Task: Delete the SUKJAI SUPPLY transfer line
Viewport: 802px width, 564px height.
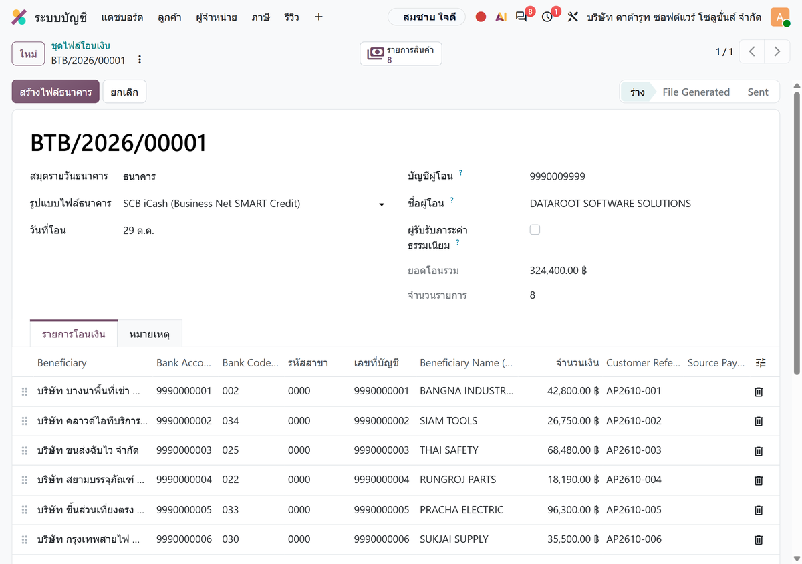Action: click(759, 540)
